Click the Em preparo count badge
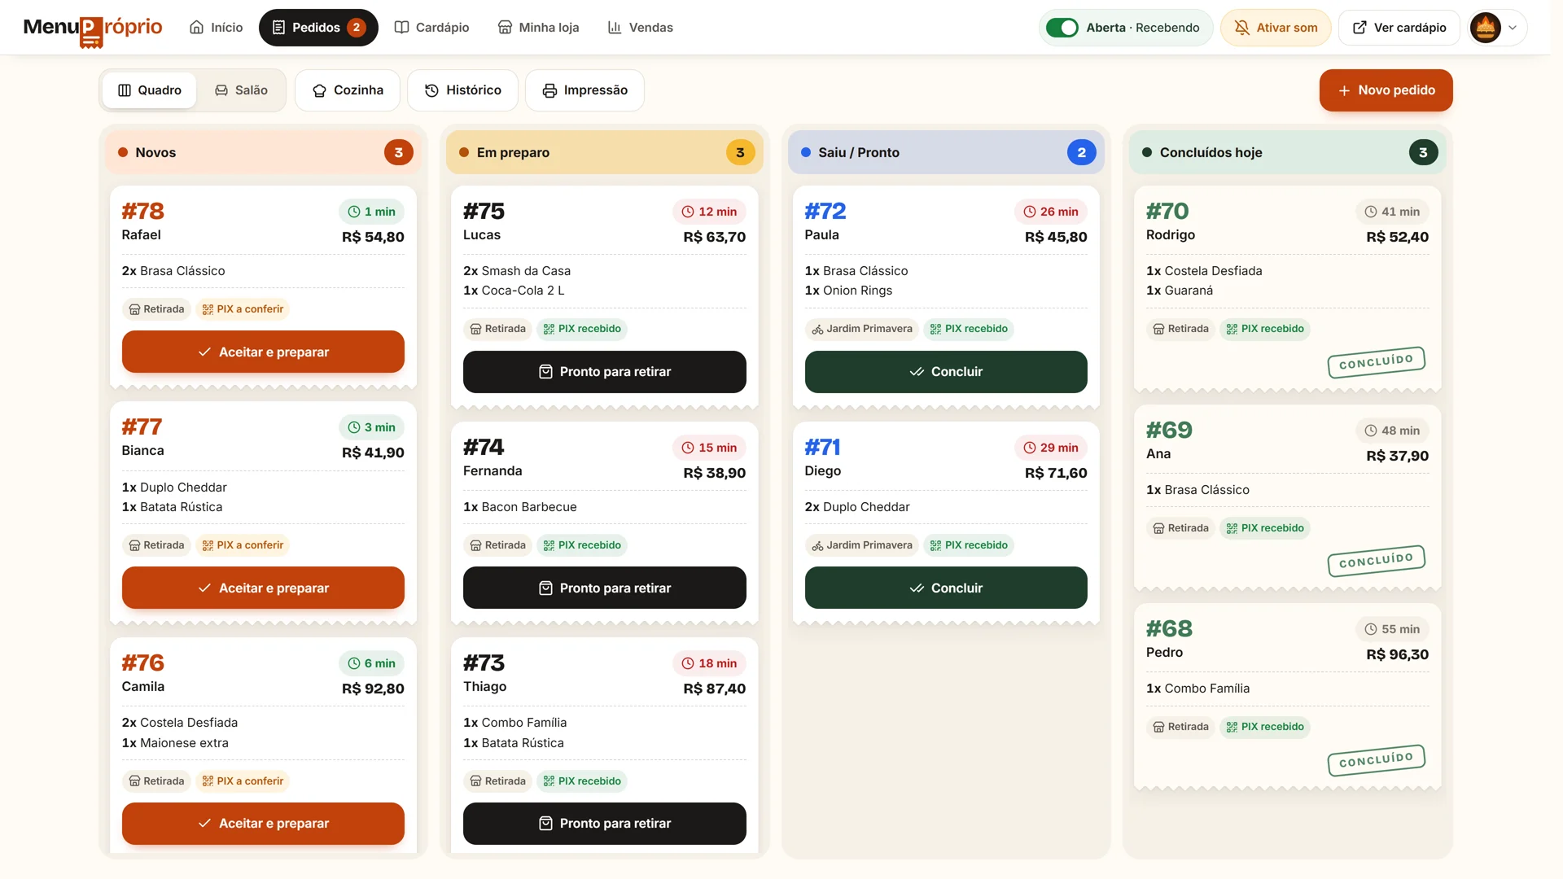The width and height of the screenshot is (1563, 879). [x=740, y=152]
